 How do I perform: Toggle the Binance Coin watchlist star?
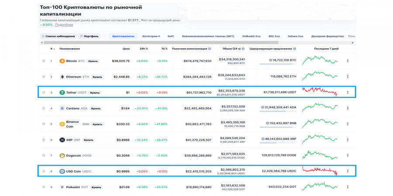[44, 124]
